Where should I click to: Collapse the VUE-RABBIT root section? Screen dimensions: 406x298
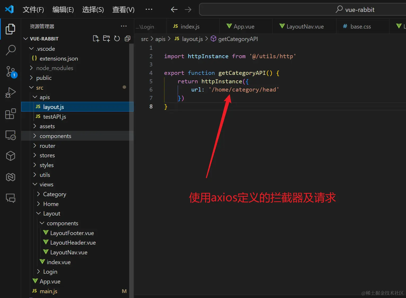[26, 39]
